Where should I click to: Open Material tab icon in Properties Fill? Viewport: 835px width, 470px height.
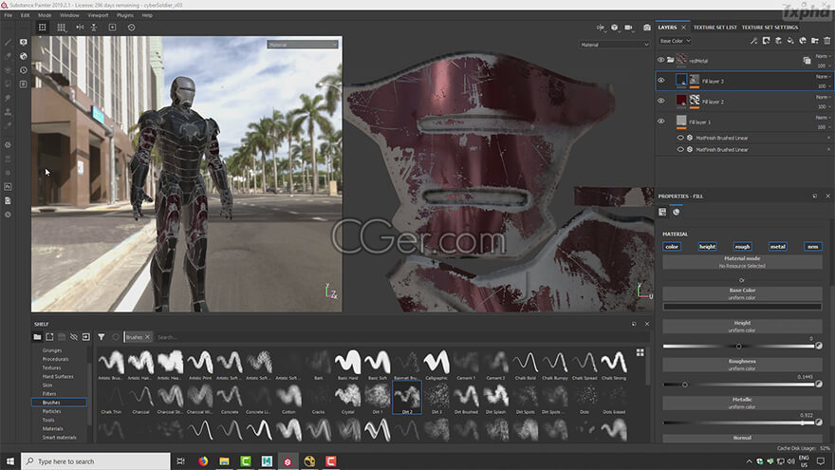676,212
